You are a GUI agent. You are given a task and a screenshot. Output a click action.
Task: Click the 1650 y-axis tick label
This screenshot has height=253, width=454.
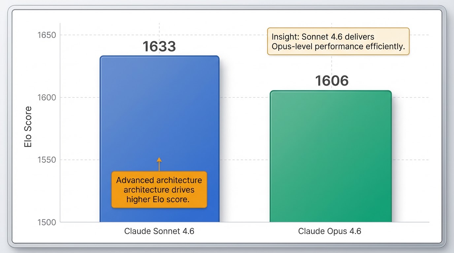[47, 35]
